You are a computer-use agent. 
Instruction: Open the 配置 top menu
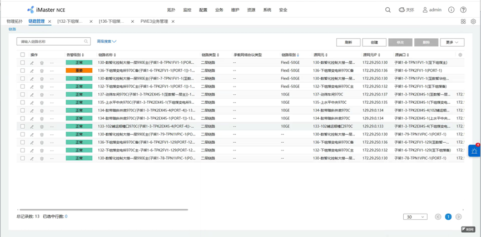[x=203, y=10]
